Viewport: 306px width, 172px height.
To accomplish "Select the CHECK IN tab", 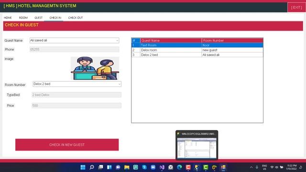I will pos(55,18).
